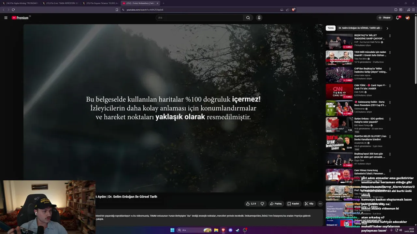Bookmark this page icon in address bar
Image resolution: width=417 pixels, height=234 pixels.
[117, 10]
